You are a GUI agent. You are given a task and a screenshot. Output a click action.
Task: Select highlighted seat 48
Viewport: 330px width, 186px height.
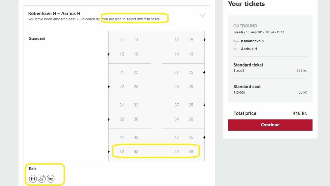136,151
